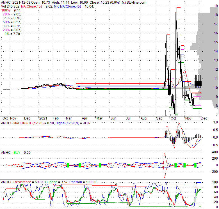Click the 78% = 9.03 Fibonacci level

[x=12, y=14]
